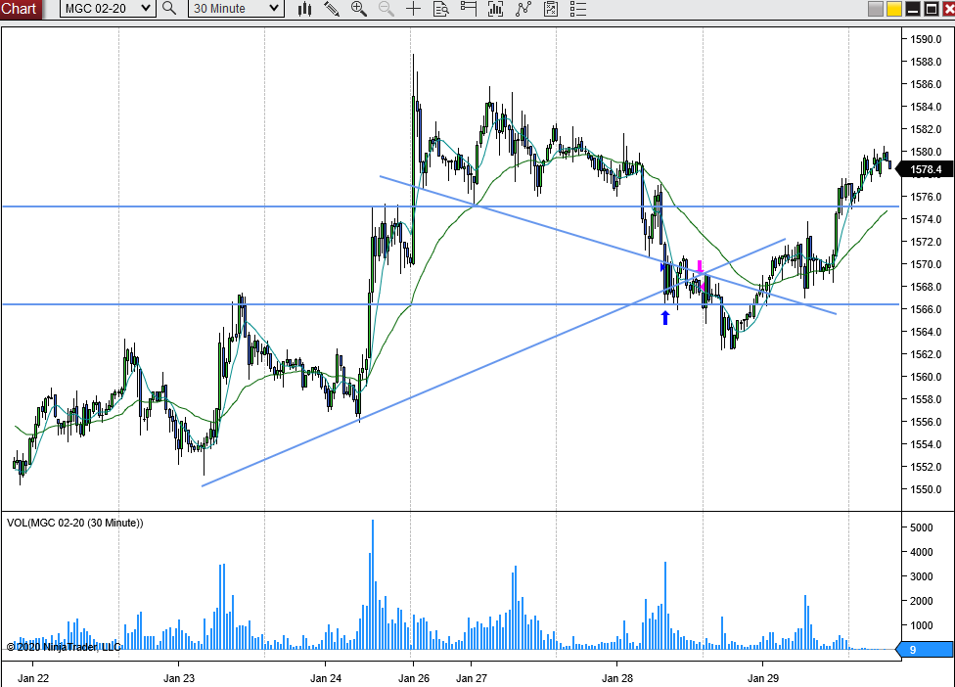
Task: Click the blue up arrow trade marker
Action: click(665, 317)
